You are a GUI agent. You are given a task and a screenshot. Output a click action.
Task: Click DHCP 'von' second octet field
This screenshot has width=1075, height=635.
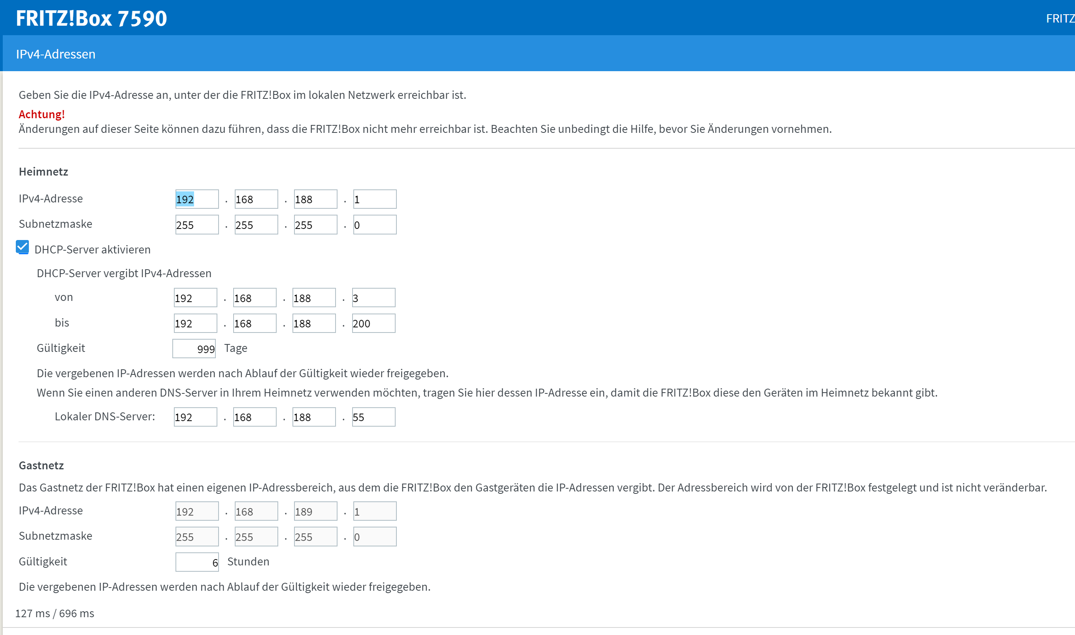255,298
